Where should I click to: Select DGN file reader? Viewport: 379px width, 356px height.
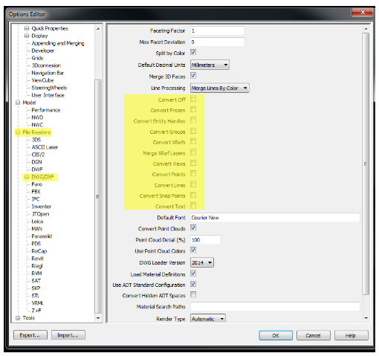(x=36, y=162)
